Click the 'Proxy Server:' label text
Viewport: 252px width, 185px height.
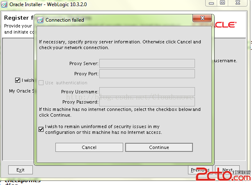pos(84,63)
